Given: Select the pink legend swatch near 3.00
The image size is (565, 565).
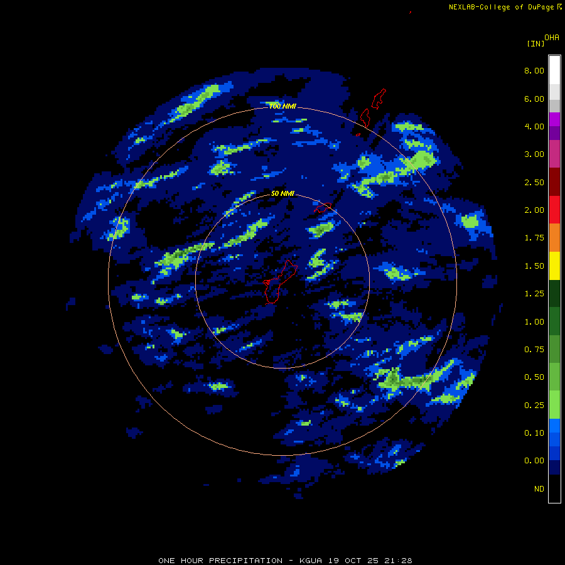Looking at the screenshot, I should [554, 154].
